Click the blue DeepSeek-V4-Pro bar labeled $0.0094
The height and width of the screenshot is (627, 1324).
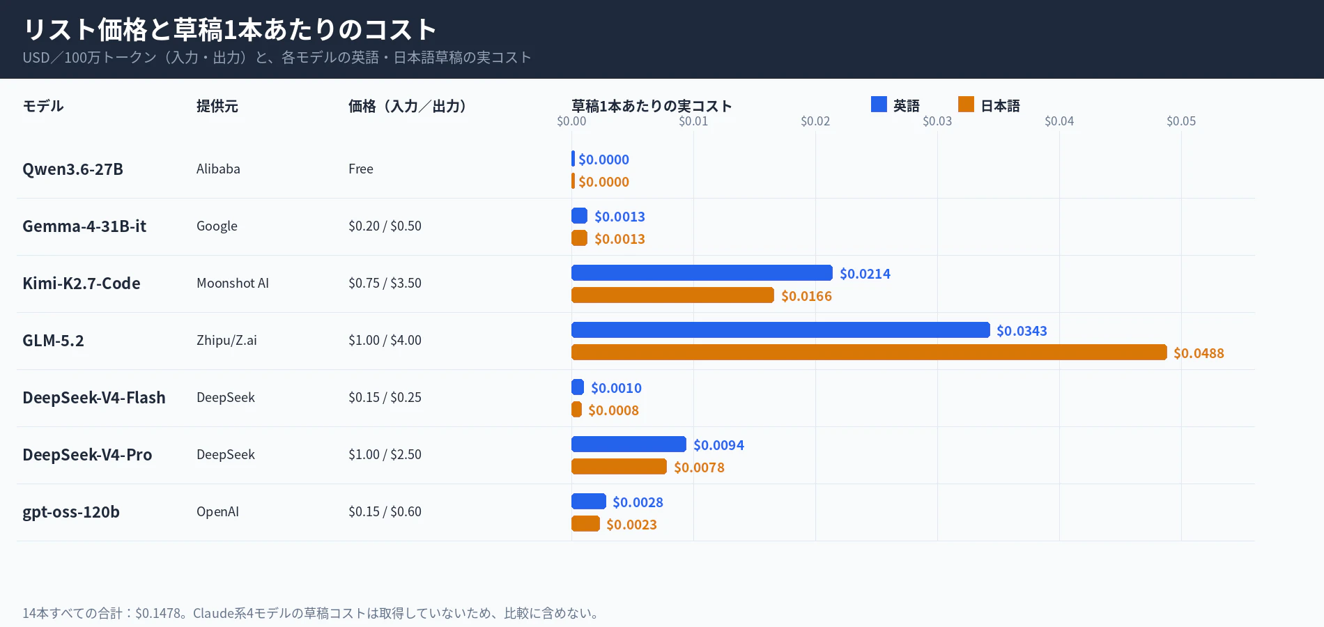pyautogui.click(x=629, y=444)
